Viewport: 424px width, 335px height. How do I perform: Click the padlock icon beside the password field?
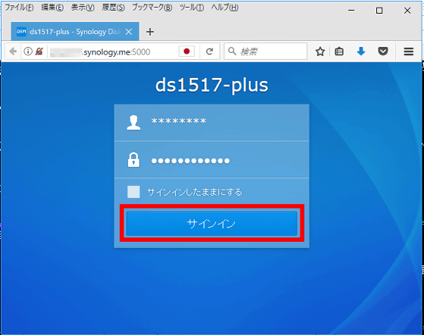[133, 160]
